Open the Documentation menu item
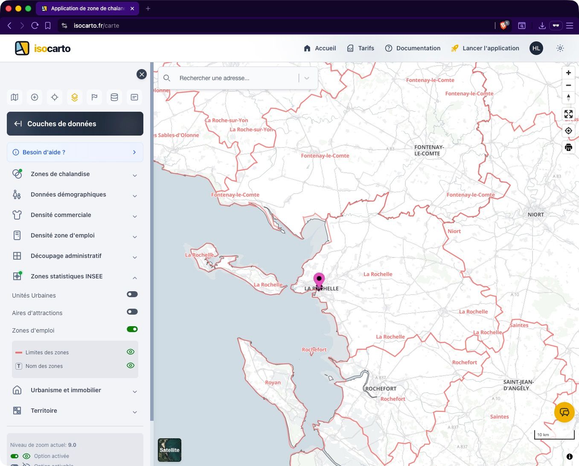The image size is (579, 466). pos(413,48)
